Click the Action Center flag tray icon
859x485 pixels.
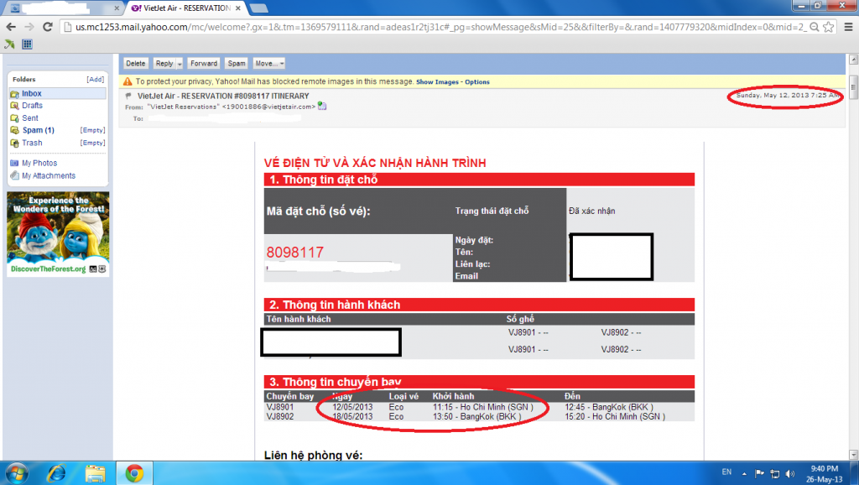point(759,473)
